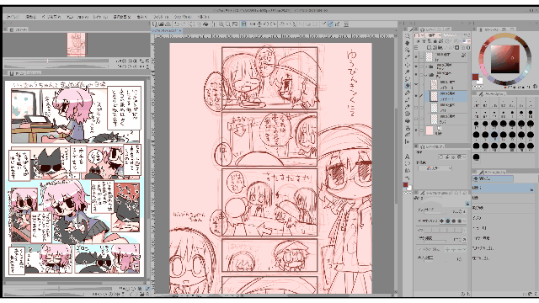Toggle visibility eye of selected blue layer
The height and width of the screenshot is (303, 539).
coord(416,96)
